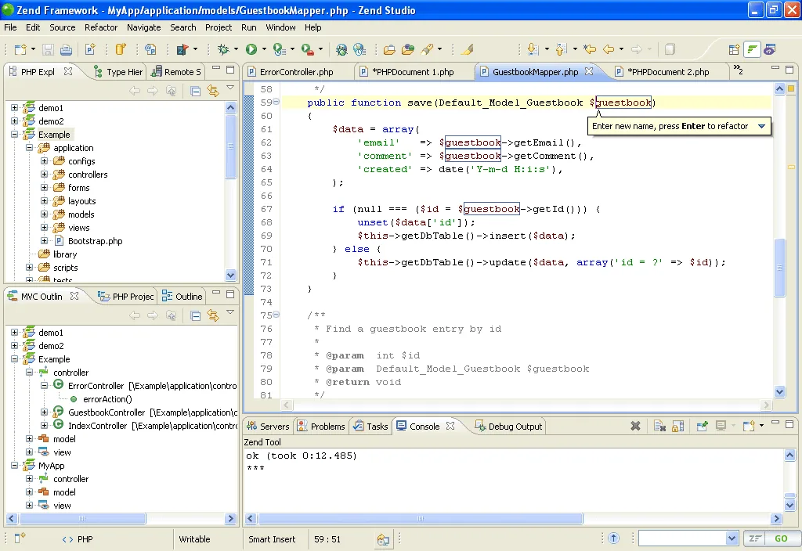
Task: Click the Debug bug toolbar icon
Action: (223, 49)
